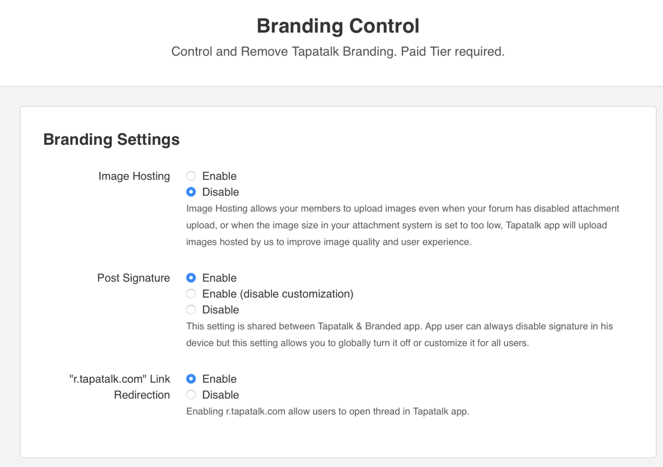Click the Image Hosting description paragraph
Screen dimensions: 663x467
pos(403,225)
